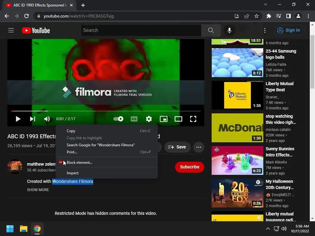Open network tray icon
The image size is (315, 236).
click(x=277, y=229)
